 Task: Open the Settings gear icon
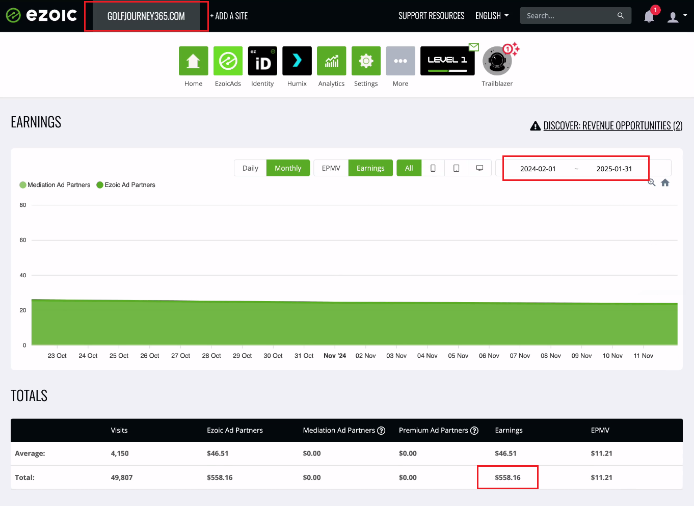coord(366,61)
